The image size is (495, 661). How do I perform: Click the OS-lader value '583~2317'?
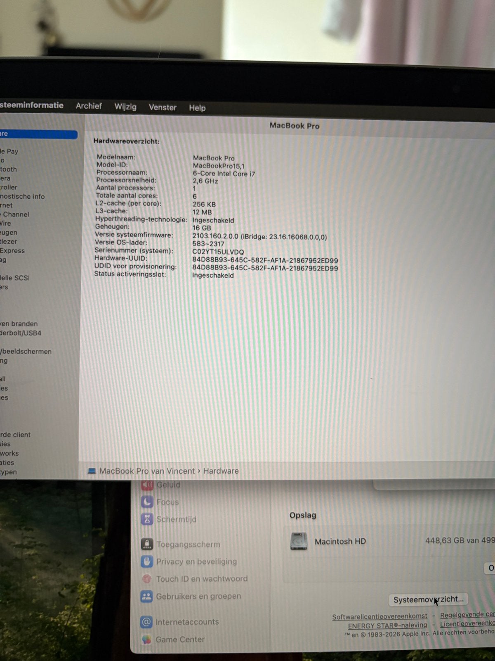(x=208, y=244)
